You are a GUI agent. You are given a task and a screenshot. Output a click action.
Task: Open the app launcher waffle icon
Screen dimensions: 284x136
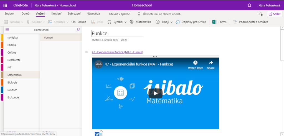(5, 5)
